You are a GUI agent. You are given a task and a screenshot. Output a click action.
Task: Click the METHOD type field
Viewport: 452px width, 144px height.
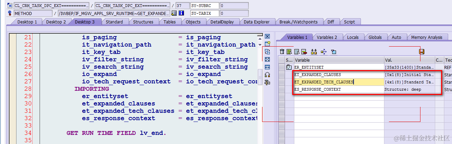coord(33,13)
